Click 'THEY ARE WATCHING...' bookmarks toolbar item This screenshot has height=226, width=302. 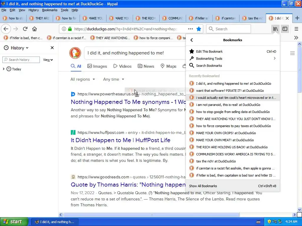[x=110, y=38]
